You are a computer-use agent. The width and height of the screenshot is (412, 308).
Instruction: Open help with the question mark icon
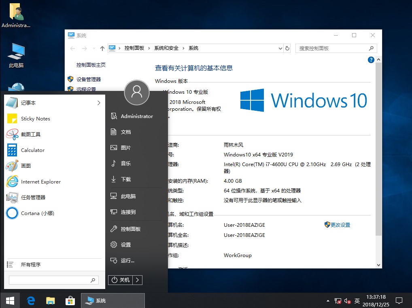(371, 60)
